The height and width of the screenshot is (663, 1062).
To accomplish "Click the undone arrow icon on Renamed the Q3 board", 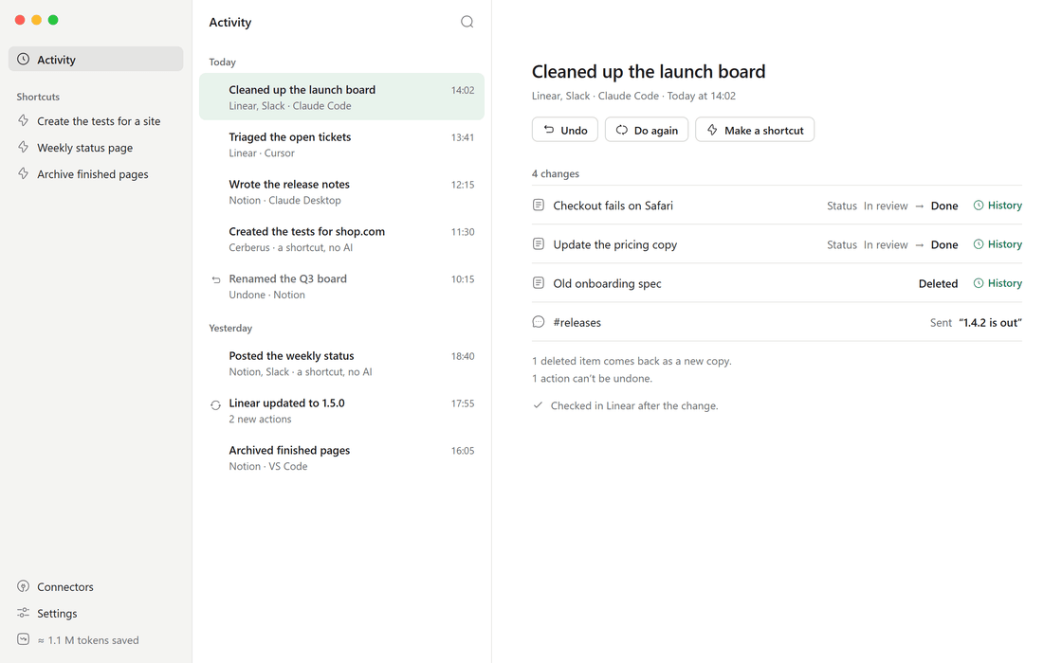I will click(215, 279).
